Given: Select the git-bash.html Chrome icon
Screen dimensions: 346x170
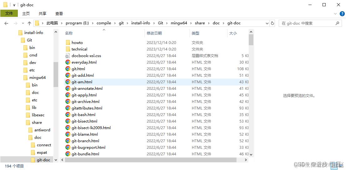Looking at the screenshot, I should (68, 114).
